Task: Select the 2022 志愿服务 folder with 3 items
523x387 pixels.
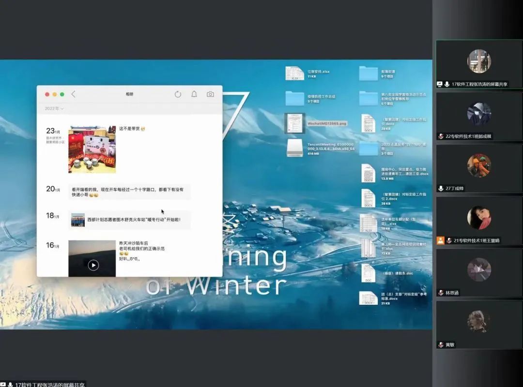Action: [x=369, y=148]
